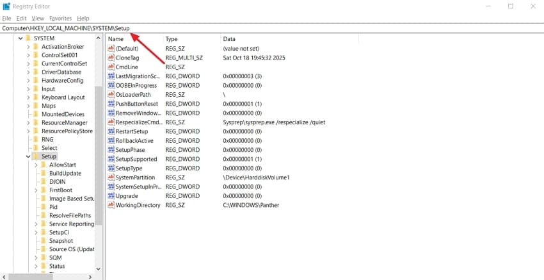This screenshot has height=280, width=544.
Task: Expand the AllowStart subkey
Action: click(x=36, y=165)
